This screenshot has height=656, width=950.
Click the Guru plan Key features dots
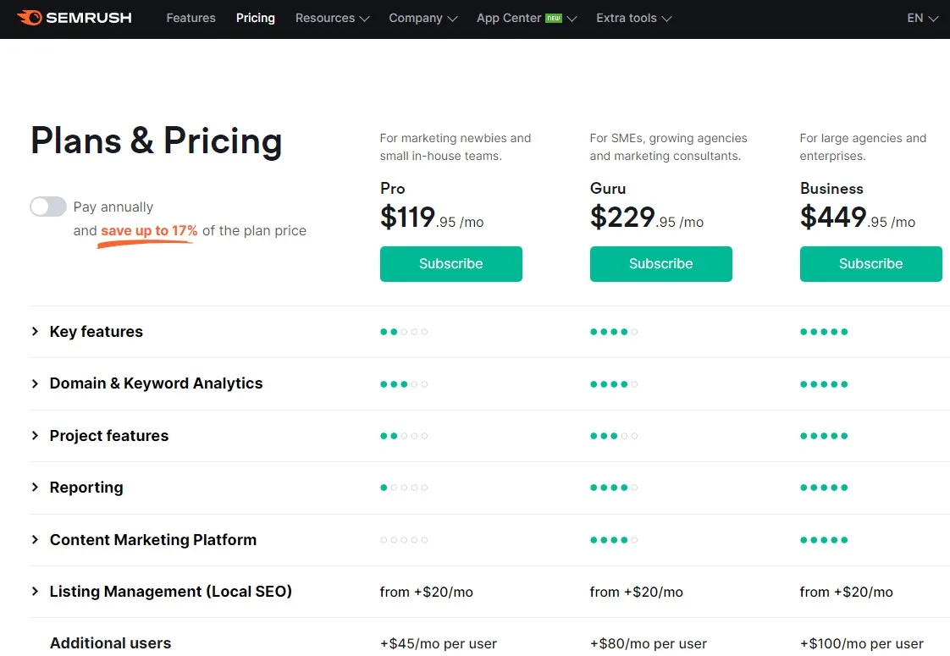tap(614, 331)
